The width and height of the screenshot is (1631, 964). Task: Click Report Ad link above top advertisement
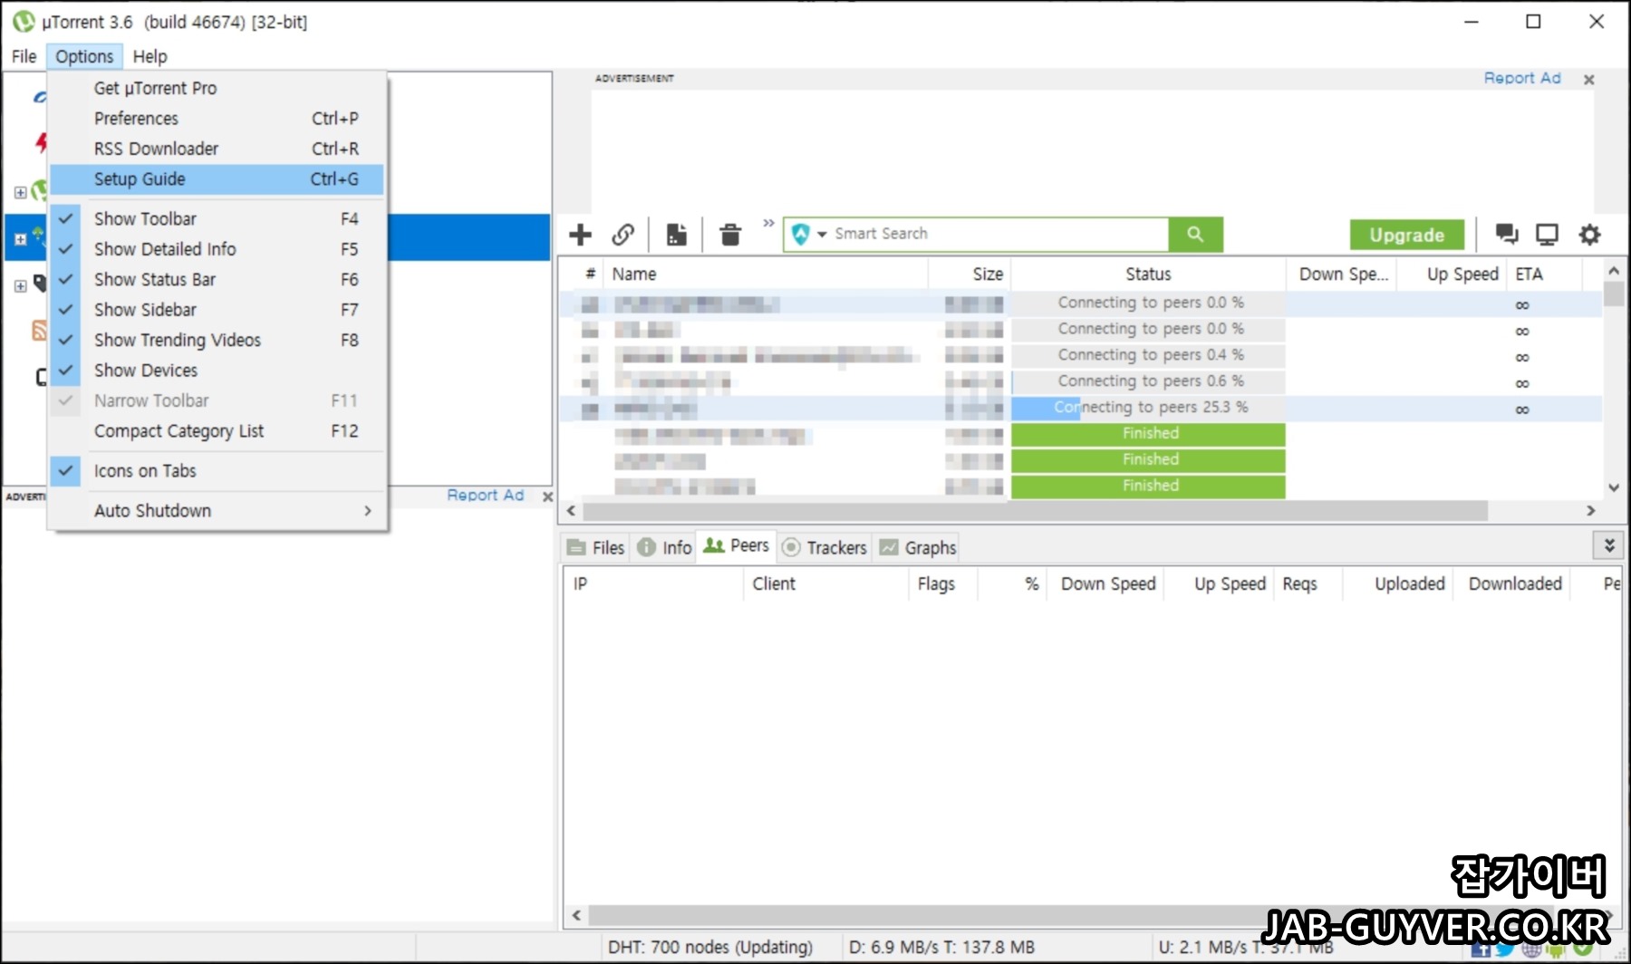tap(1522, 78)
